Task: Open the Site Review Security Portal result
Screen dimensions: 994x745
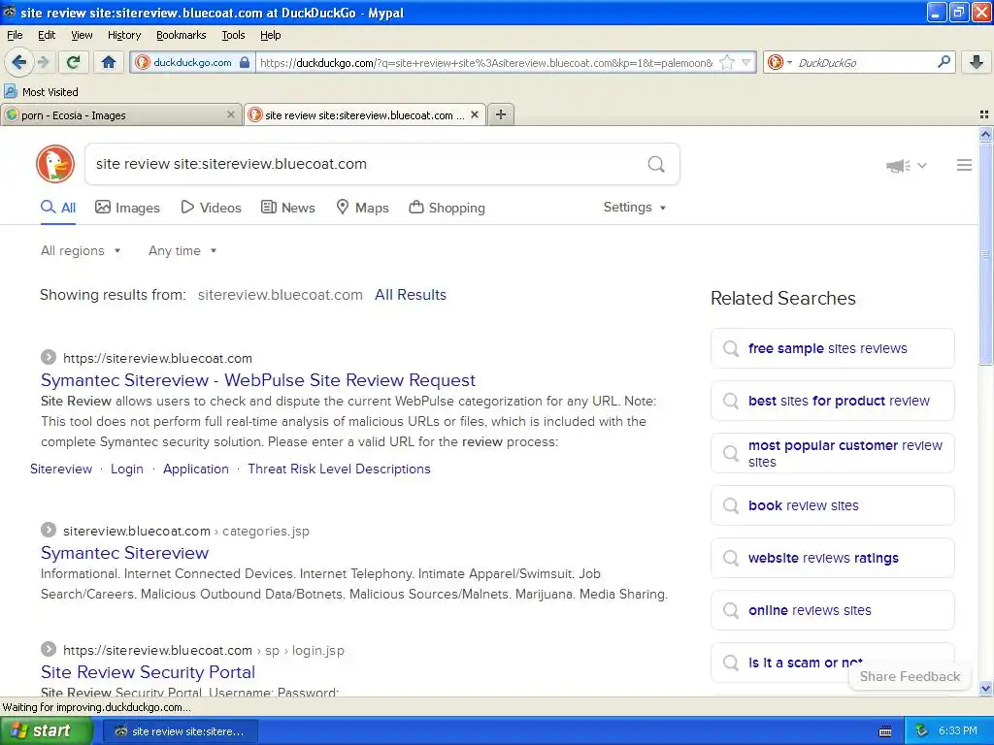Action: pos(148,672)
